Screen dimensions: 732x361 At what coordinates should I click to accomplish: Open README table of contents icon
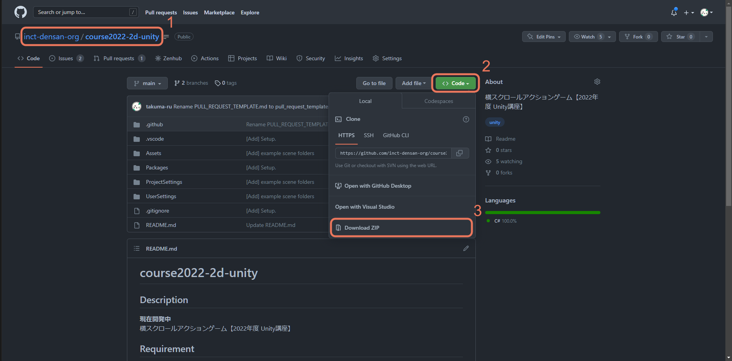click(x=137, y=248)
